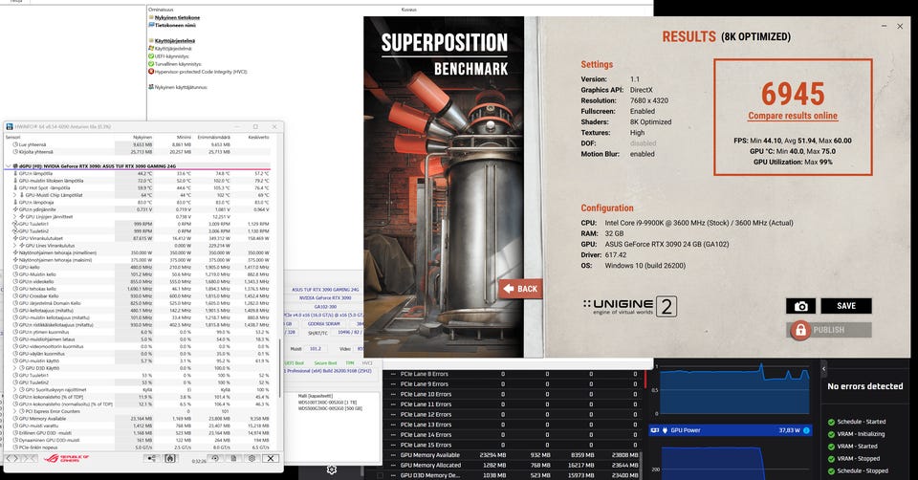Click the Minimi column header
The width and height of the screenshot is (918, 480).
[184, 137]
